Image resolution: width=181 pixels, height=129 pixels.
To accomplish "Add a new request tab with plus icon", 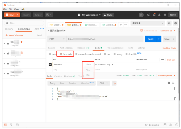I will [121, 25].
